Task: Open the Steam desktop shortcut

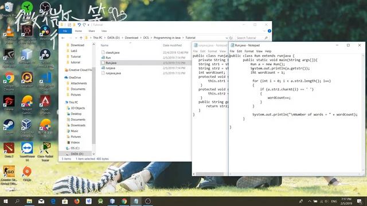Action: (9, 126)
